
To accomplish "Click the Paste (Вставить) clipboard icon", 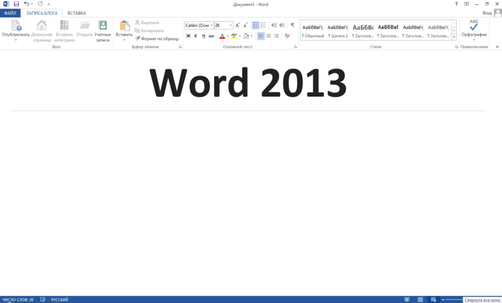I will click(x=124, y=26).
